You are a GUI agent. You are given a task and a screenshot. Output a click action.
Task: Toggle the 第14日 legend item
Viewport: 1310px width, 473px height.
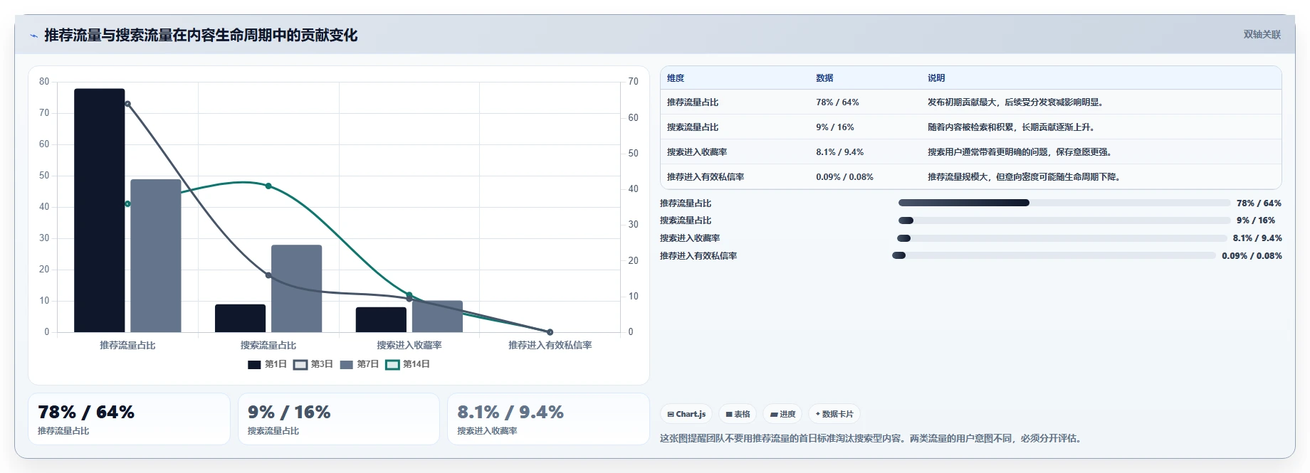[x=407, y=364]
